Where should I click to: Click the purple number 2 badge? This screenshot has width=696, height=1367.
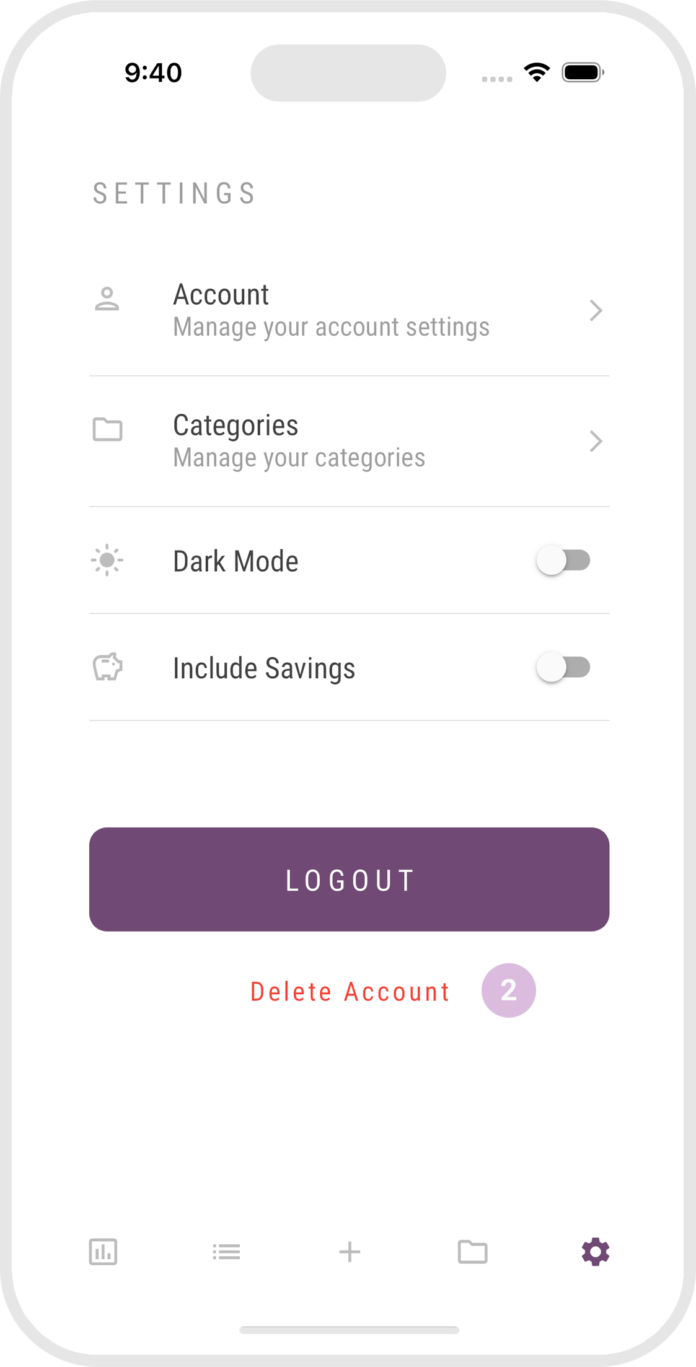508,990
